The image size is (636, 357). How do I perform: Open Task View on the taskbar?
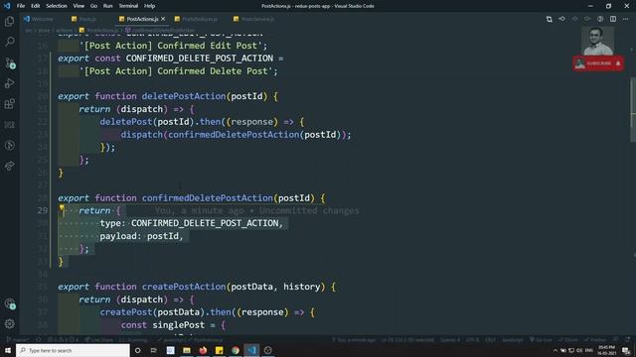pos(154,350)
